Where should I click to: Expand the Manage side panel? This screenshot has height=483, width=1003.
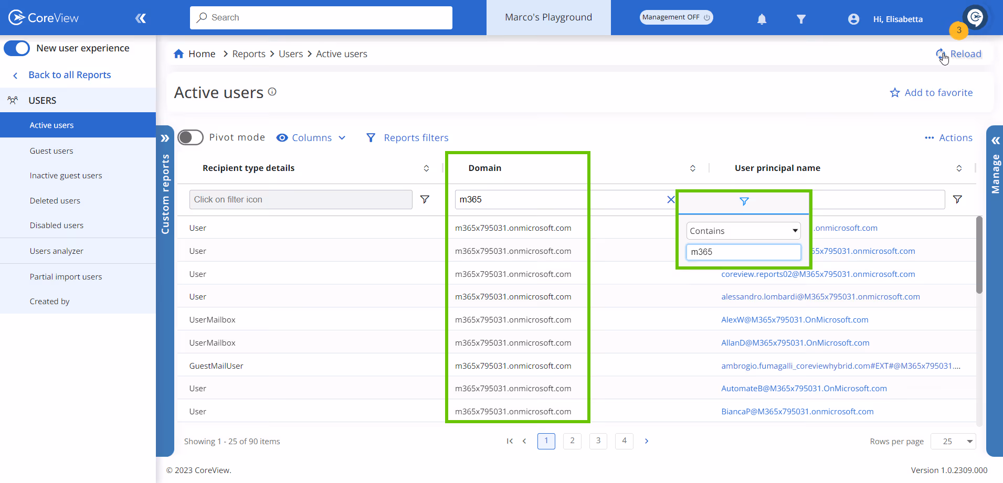995,141
